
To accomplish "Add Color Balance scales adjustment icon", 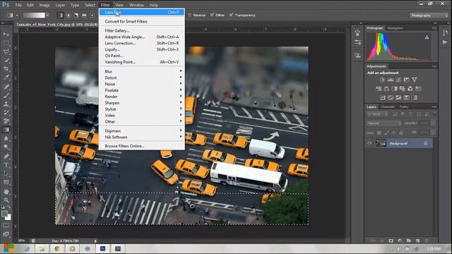I will [386, 89].
